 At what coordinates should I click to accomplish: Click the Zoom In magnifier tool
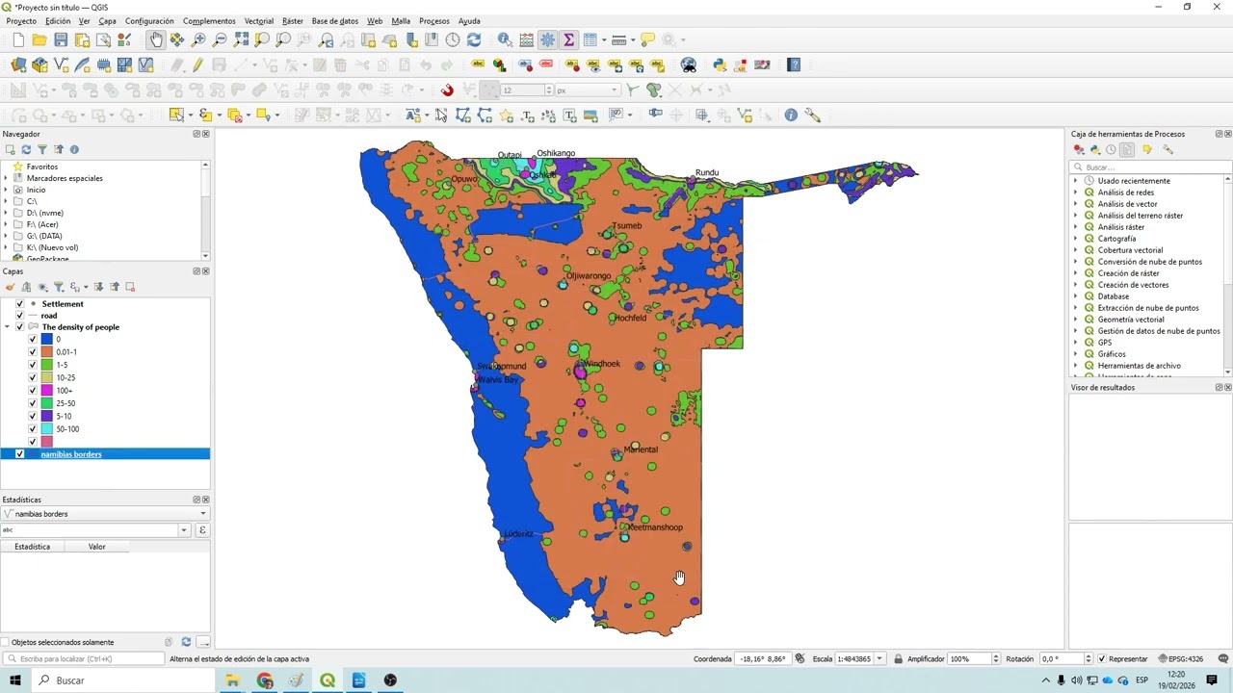click(x=198, y=39)
